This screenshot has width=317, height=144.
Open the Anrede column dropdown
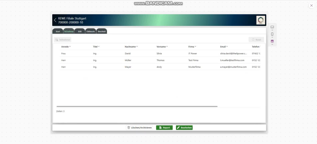click(70, 46)
